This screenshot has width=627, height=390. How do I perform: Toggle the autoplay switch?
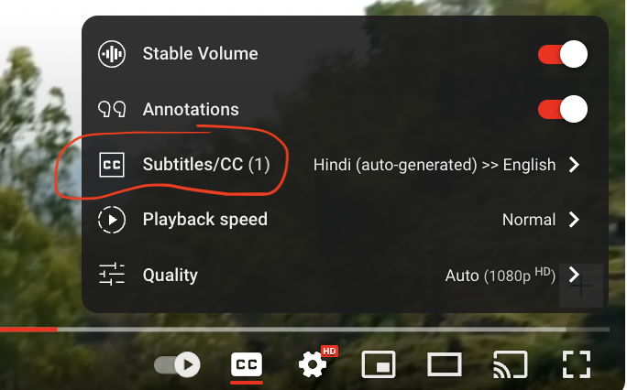tap(177, 364)
